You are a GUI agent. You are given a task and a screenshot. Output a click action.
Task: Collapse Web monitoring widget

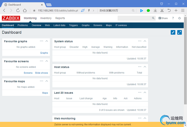[x=145, y=118]
